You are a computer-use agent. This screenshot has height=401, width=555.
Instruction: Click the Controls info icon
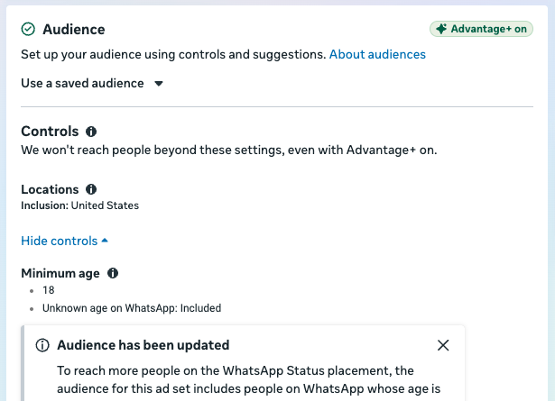click(x=91, y=132)
